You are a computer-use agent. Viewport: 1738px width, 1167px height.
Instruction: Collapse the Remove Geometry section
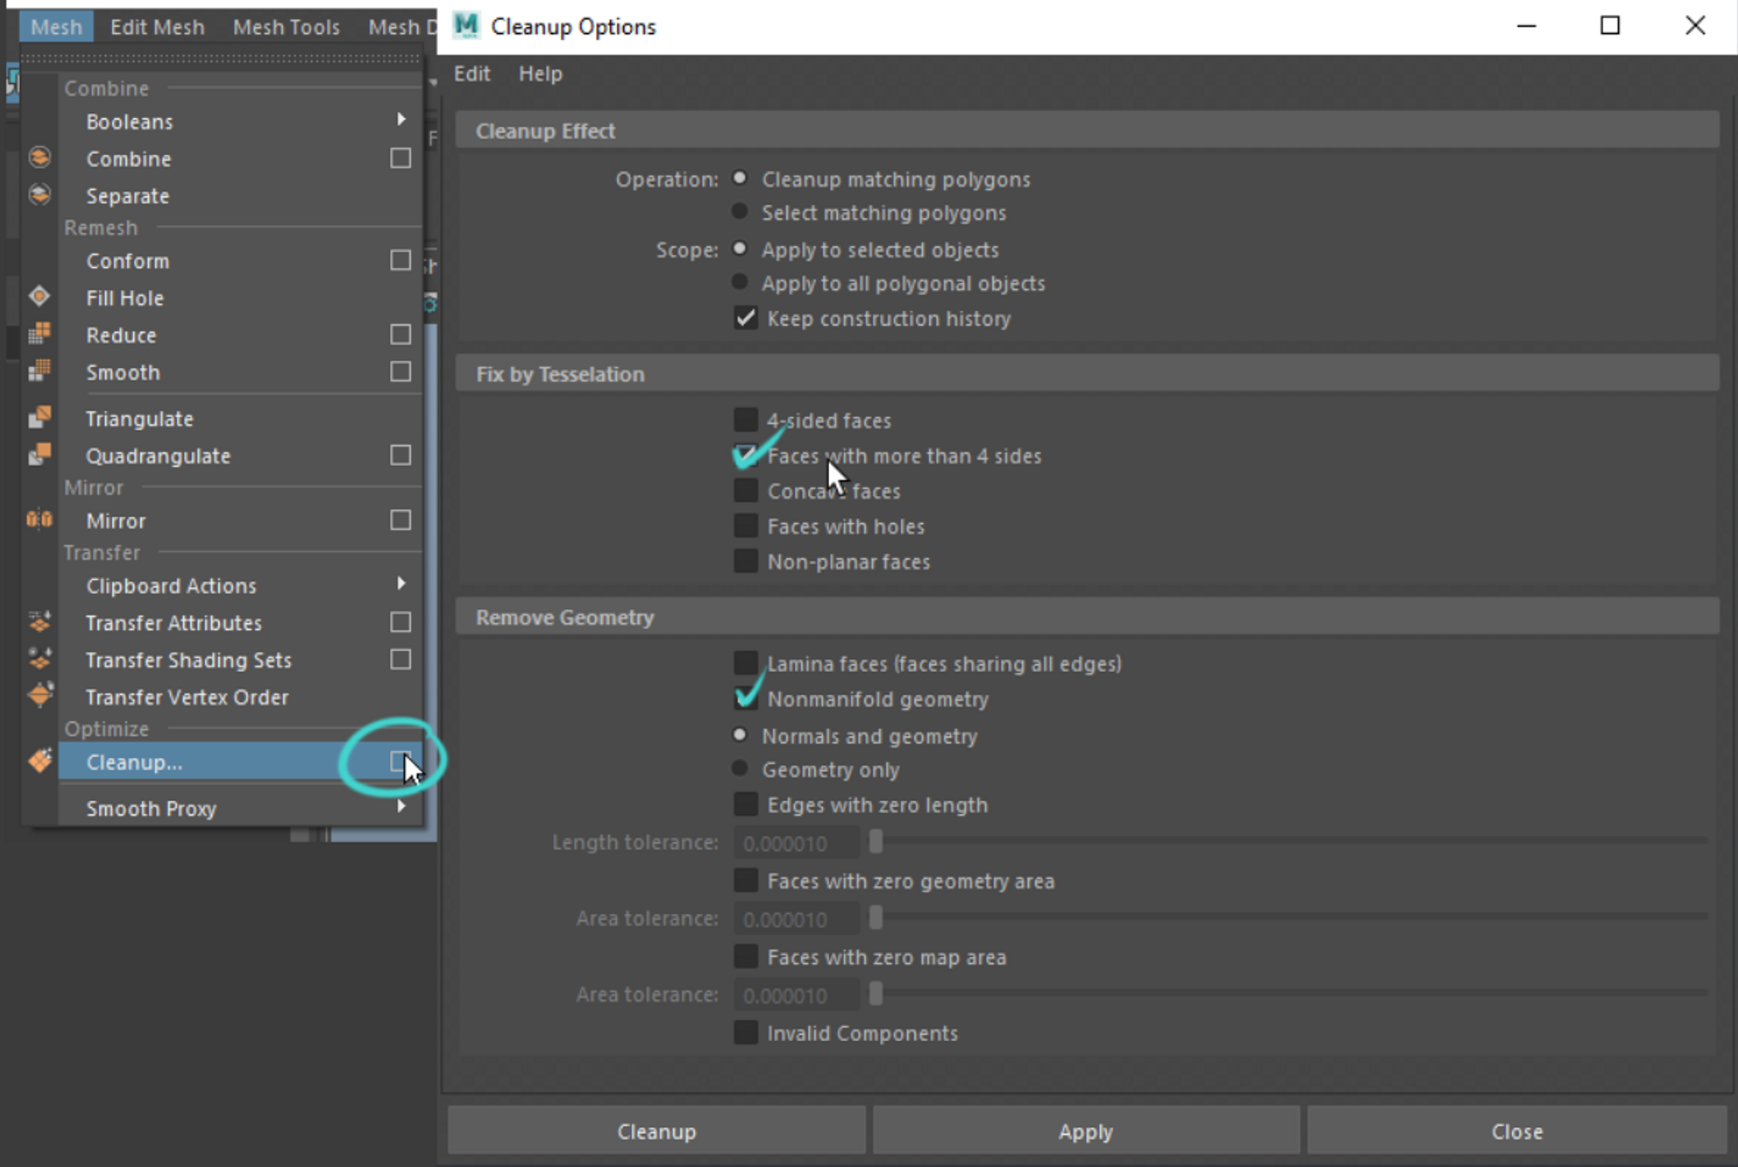pyautogui.click(x=1086, y=617)
